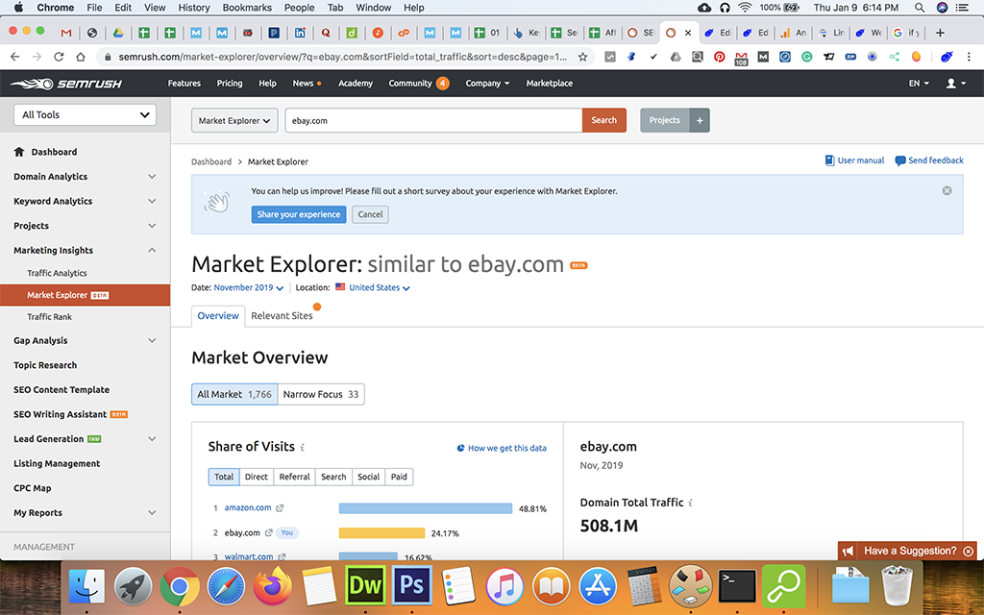Switch to Relevant Sites tab
This screenshot has height=615, width=984.
282,315
